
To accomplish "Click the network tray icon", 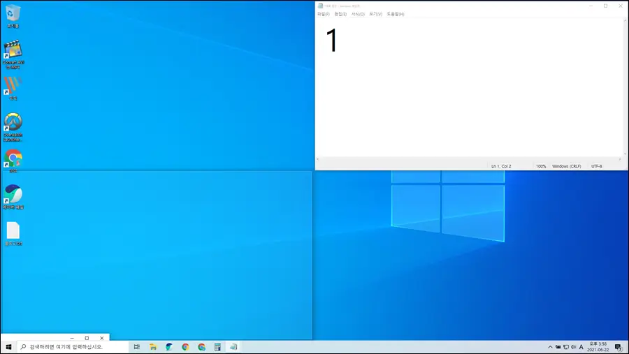I will click(x=566, y=347).
